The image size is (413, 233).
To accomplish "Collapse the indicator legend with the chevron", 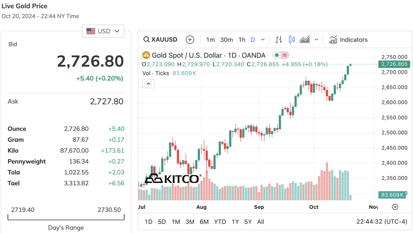I will click(x=149, y=84).
